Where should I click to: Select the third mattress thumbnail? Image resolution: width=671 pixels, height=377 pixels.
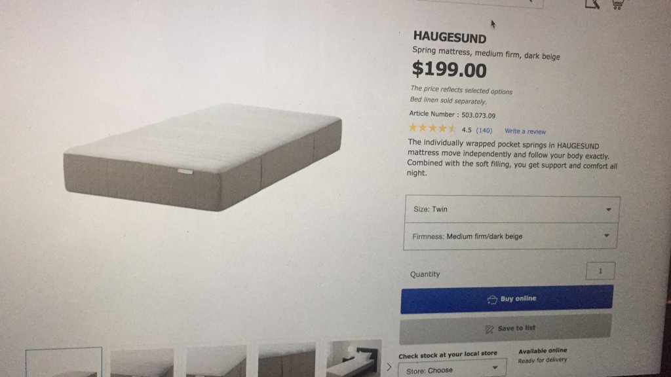tap(216, 361)
